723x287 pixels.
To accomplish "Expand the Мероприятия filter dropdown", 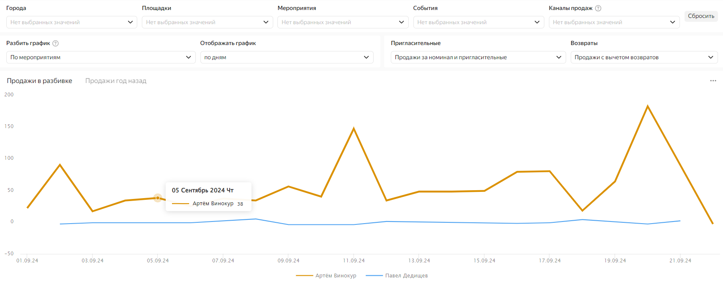I will 343,22.
